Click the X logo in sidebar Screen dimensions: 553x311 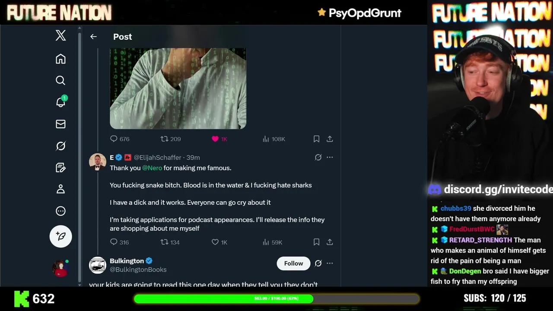tap(60, 35)
